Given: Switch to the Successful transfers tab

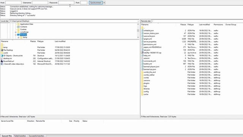Looking at the screenshot, I should pyautogui.click(x=36, y=136).
